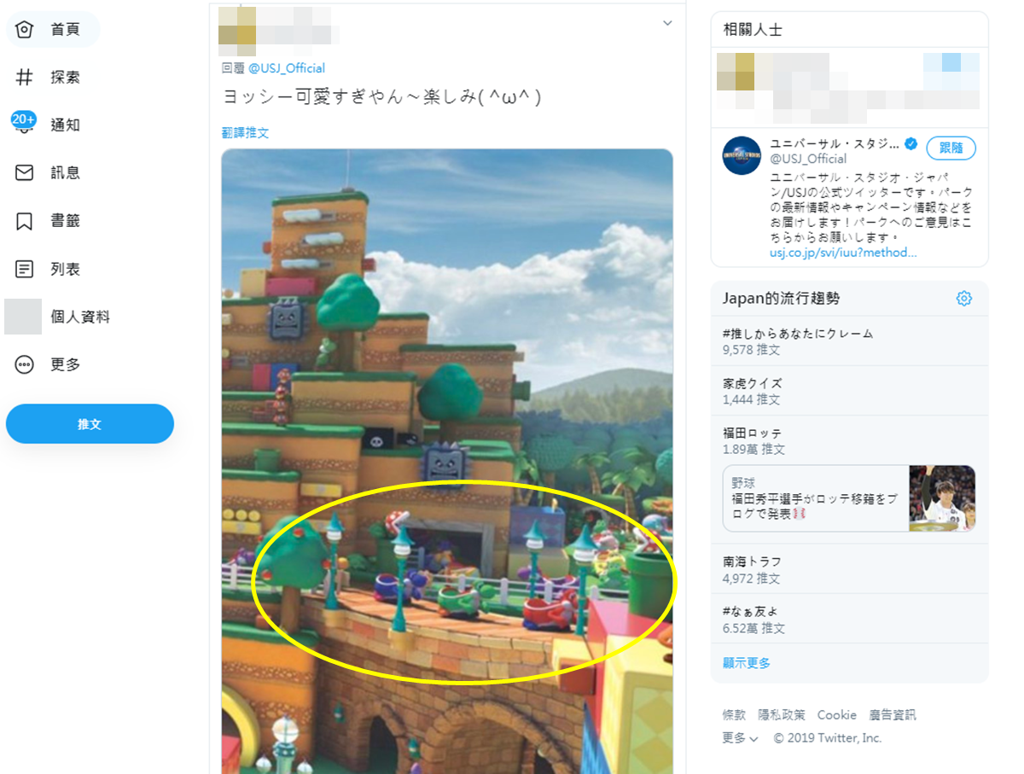Click the @USJ_Official handle in 相關人士
The height and width of the screenshot is (774, 1024).
tap(808, 159)
